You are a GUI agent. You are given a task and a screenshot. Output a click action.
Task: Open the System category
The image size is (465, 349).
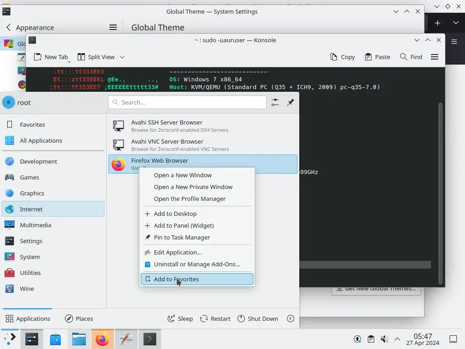click(x=53, y=257)
